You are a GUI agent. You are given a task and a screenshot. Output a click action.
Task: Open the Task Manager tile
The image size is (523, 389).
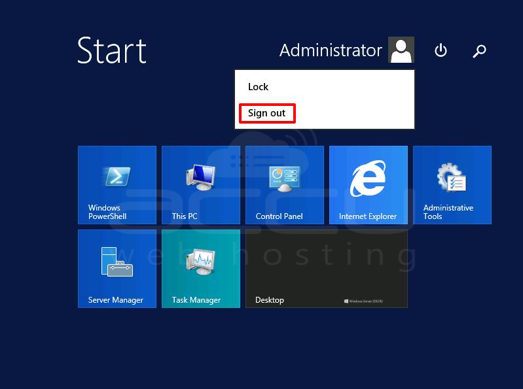click(x=201, y=269)
